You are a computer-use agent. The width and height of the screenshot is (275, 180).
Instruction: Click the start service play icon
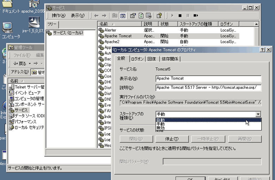[x=172, y=16]
